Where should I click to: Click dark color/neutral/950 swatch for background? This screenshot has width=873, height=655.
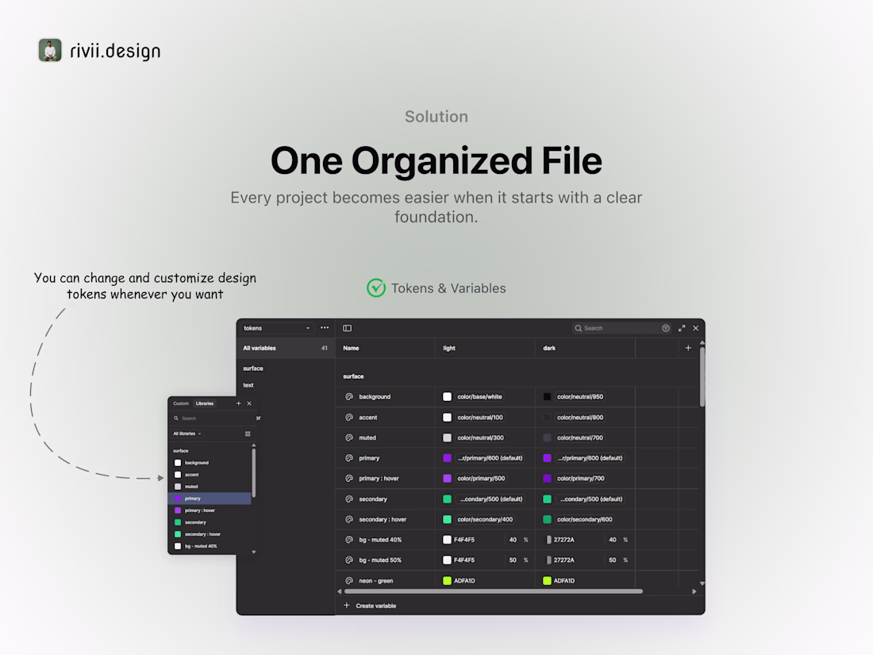coord(548,396)
